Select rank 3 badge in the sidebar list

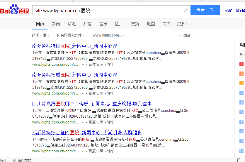pyautogui.click(x=241, y=83)
